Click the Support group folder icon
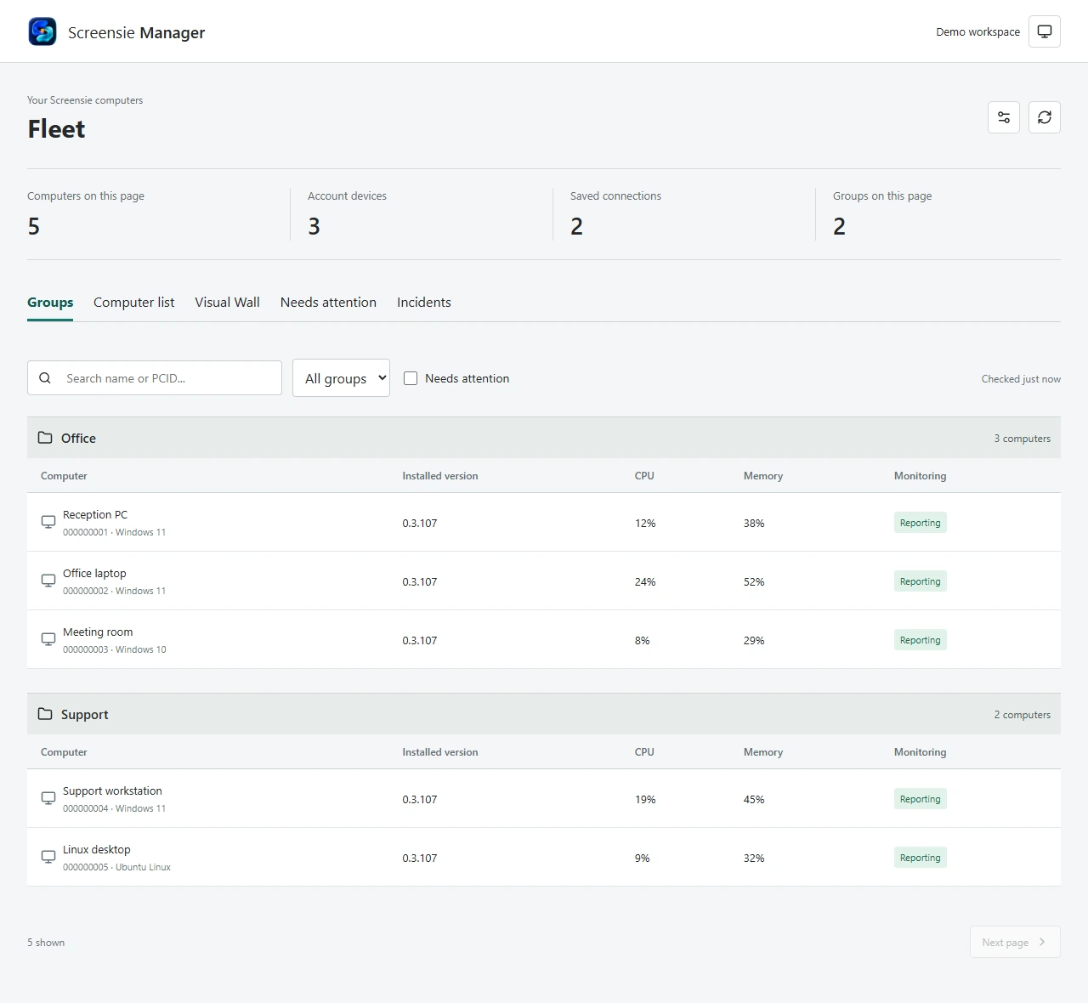This screenshot has height=1003, width=1088. 45,714
